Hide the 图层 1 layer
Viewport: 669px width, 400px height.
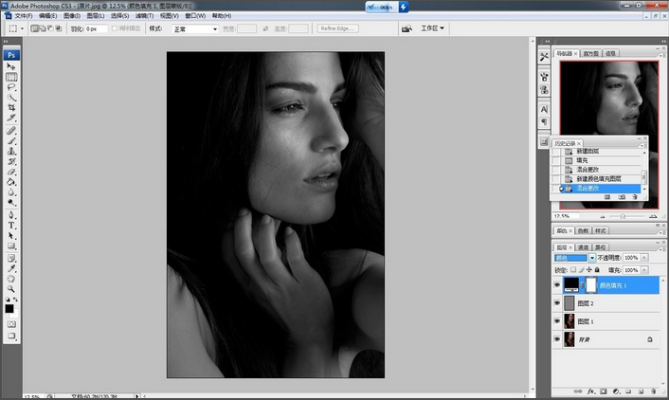coord(557,321)
